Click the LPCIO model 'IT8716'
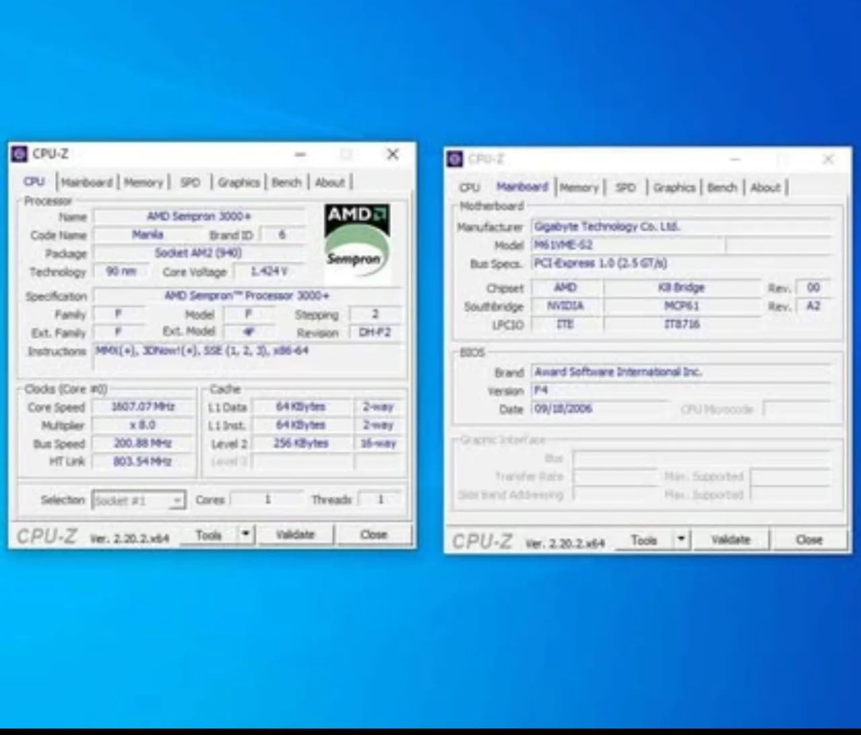This screenshot has width=861, height=735. click(x=681, y=324)
